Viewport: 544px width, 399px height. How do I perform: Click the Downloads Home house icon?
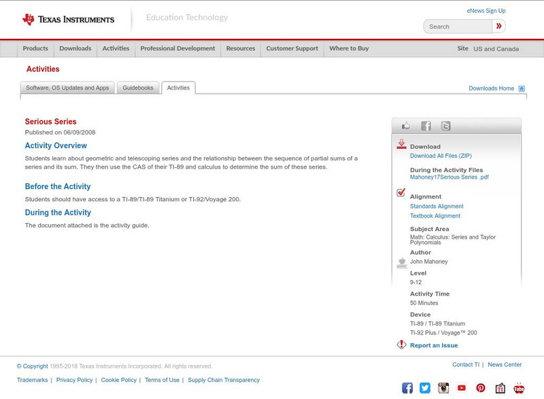click(521, 88)
